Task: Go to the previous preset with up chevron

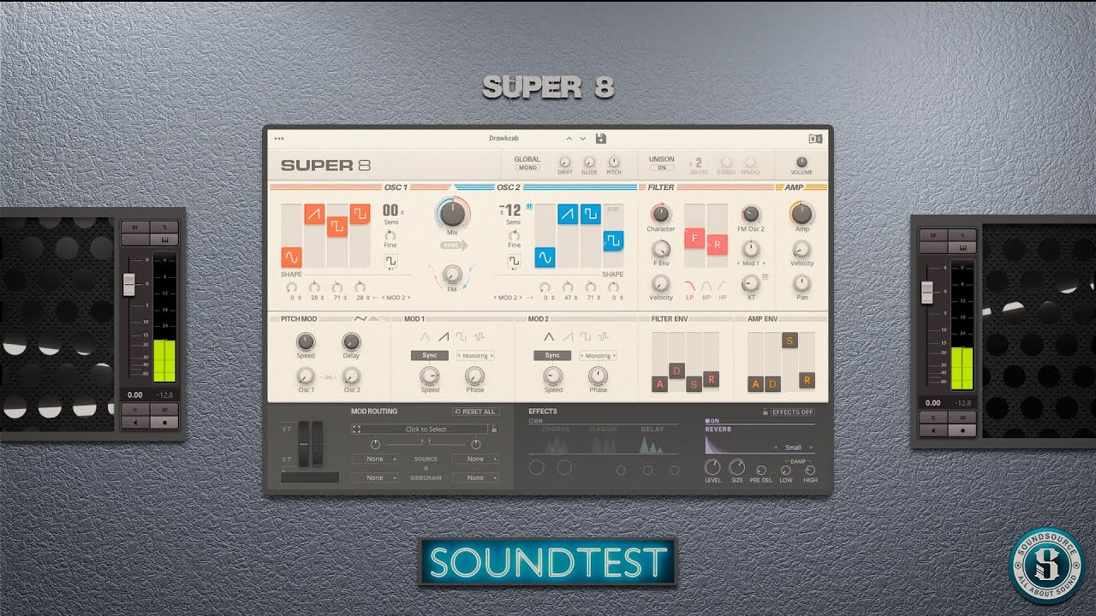Action: 568,139
